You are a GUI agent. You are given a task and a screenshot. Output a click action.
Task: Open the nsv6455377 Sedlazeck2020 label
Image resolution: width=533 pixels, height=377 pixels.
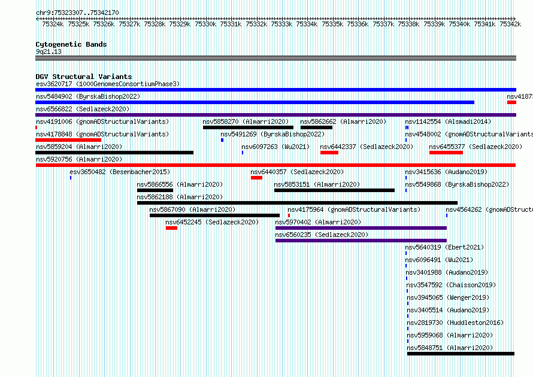pyautogui.click(x=476, y=147)
